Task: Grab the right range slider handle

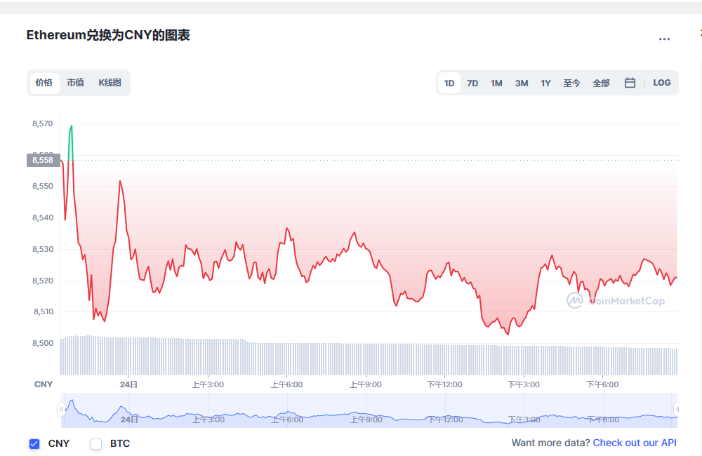Action: tap(677, 410)
